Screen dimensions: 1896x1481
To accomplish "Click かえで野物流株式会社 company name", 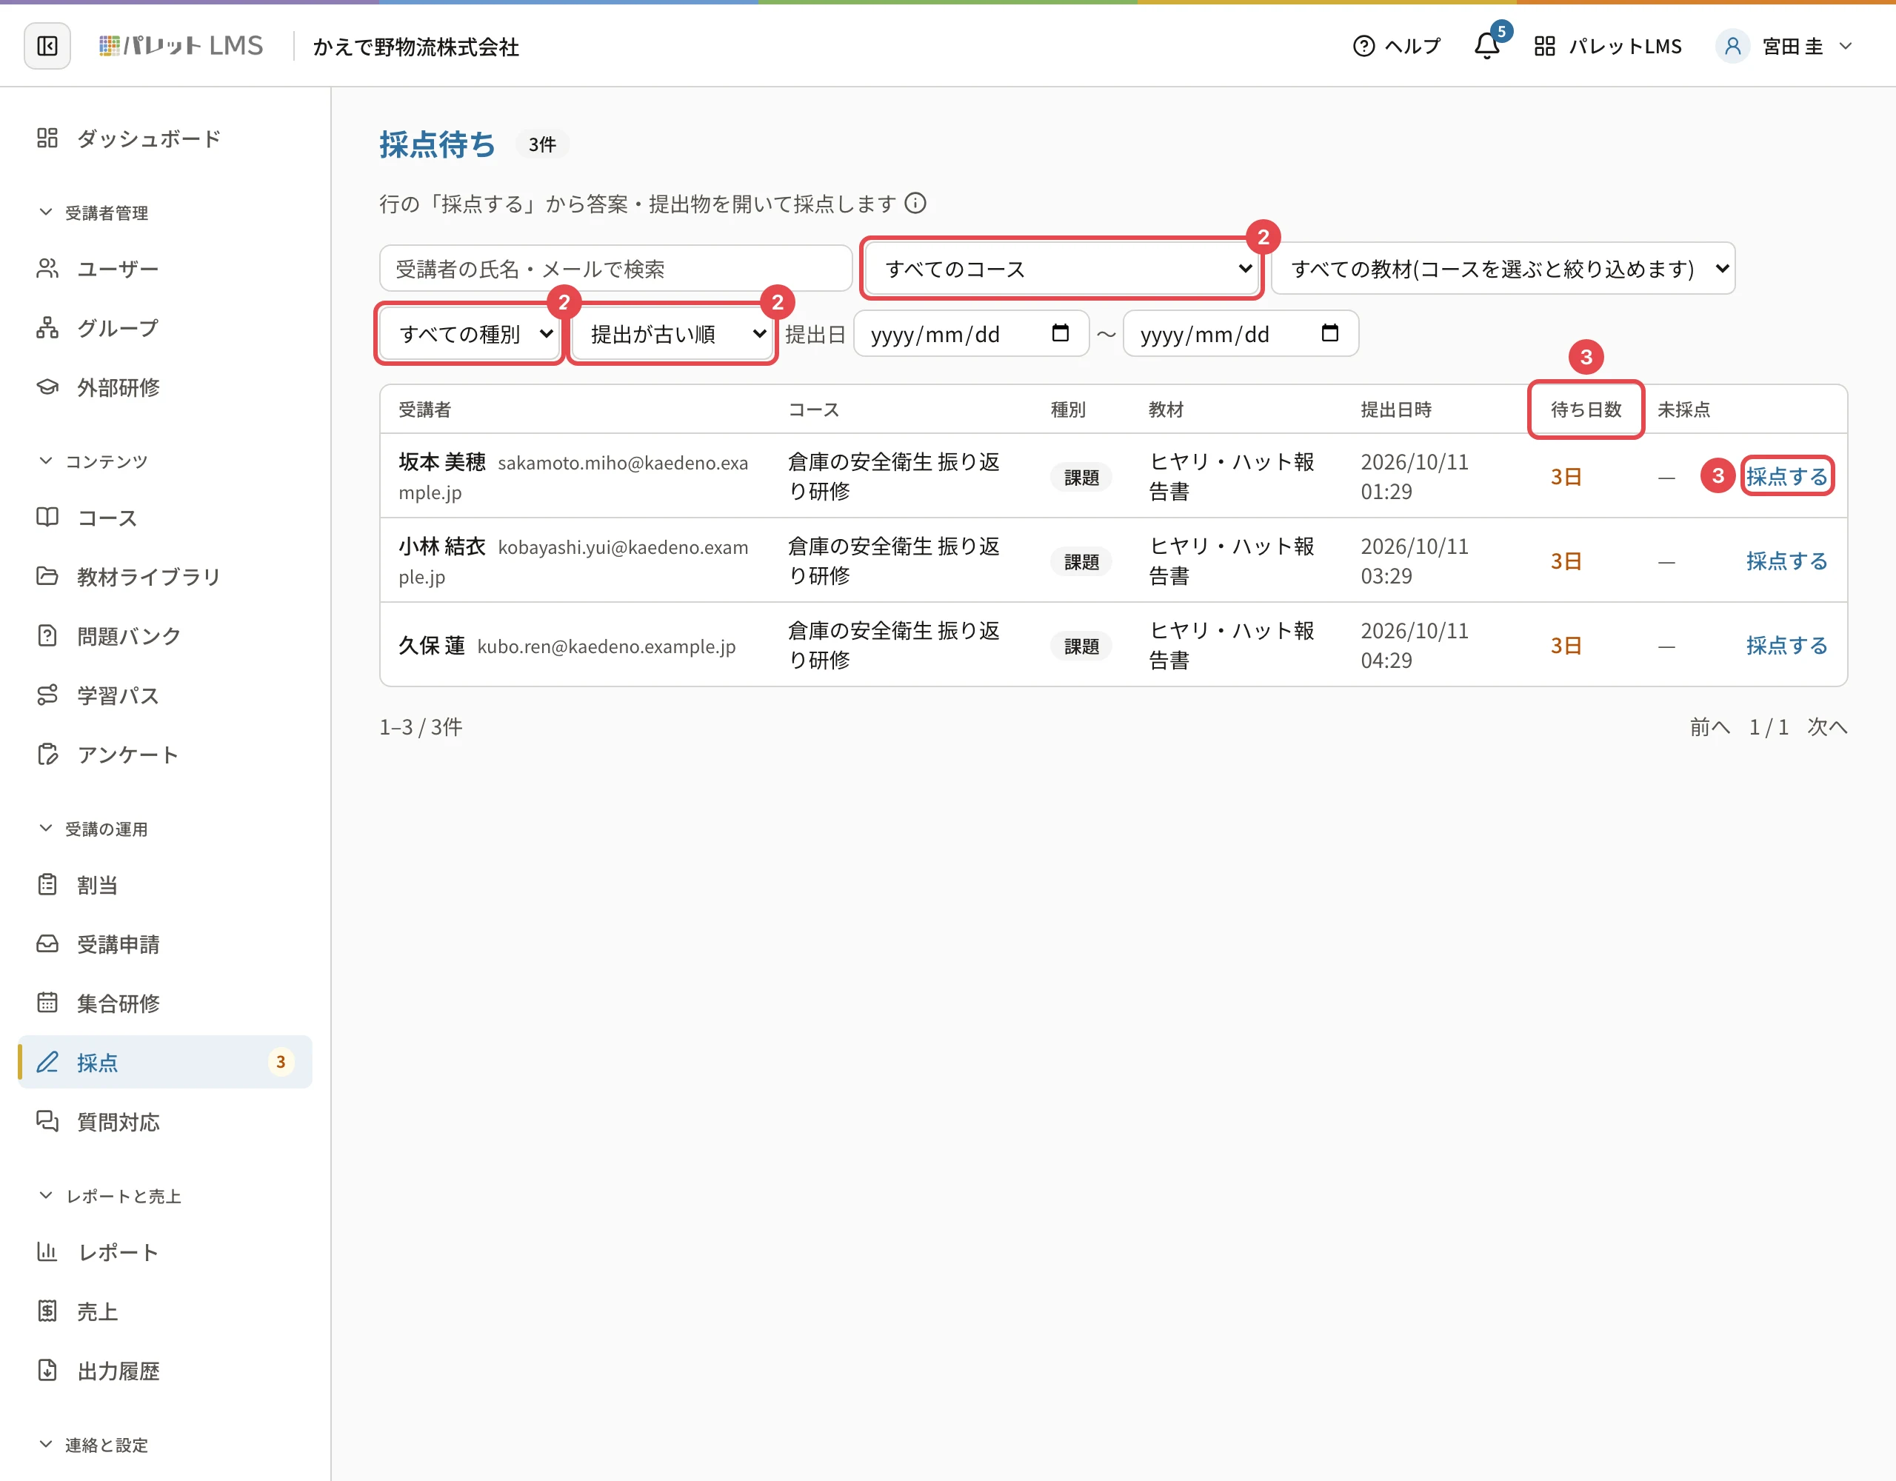I will (x=417, y=47).
